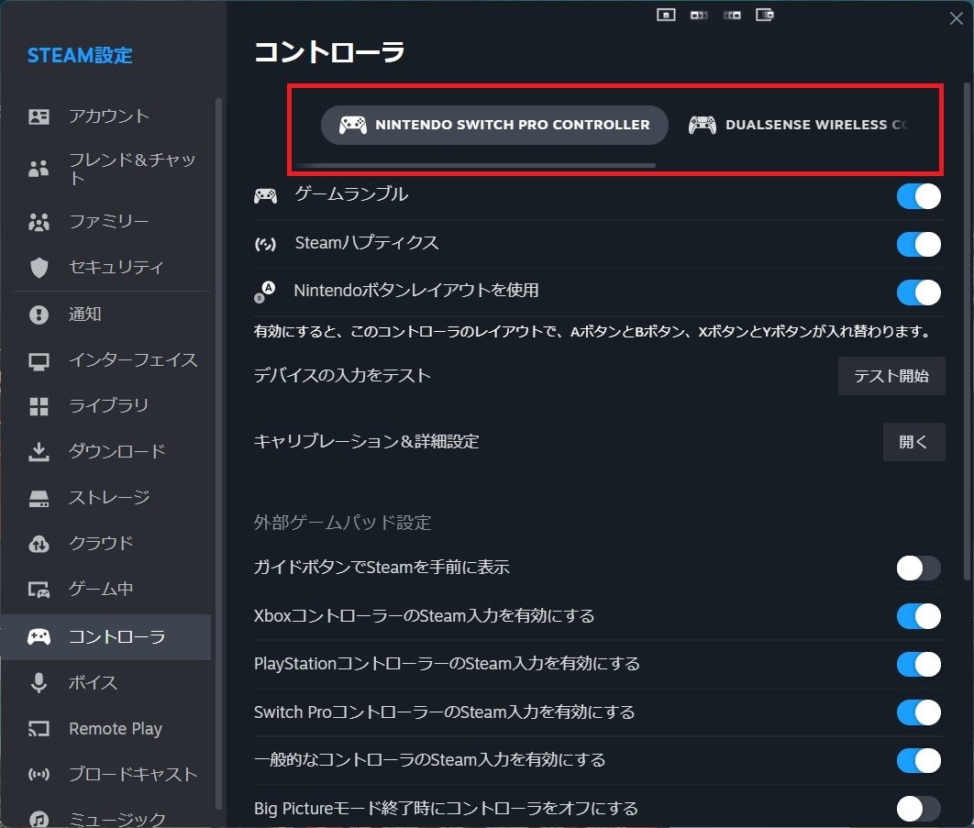Open ライブラリ settings page
974x828 pixels.
click(106, 406)
